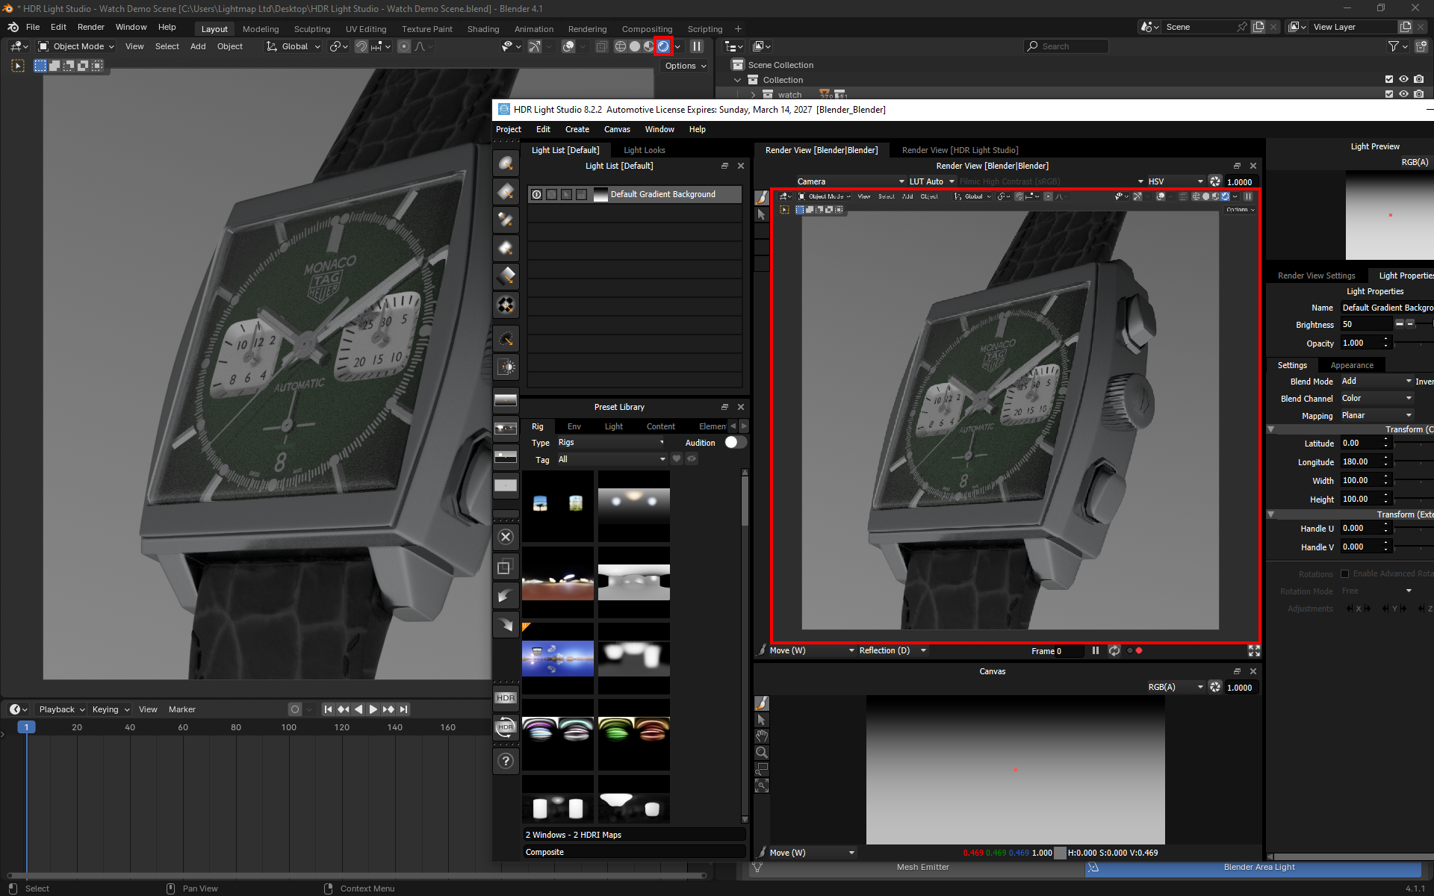Click Blender Options button in viewport
1434x896 pixels.
click(x=686, y=66)
